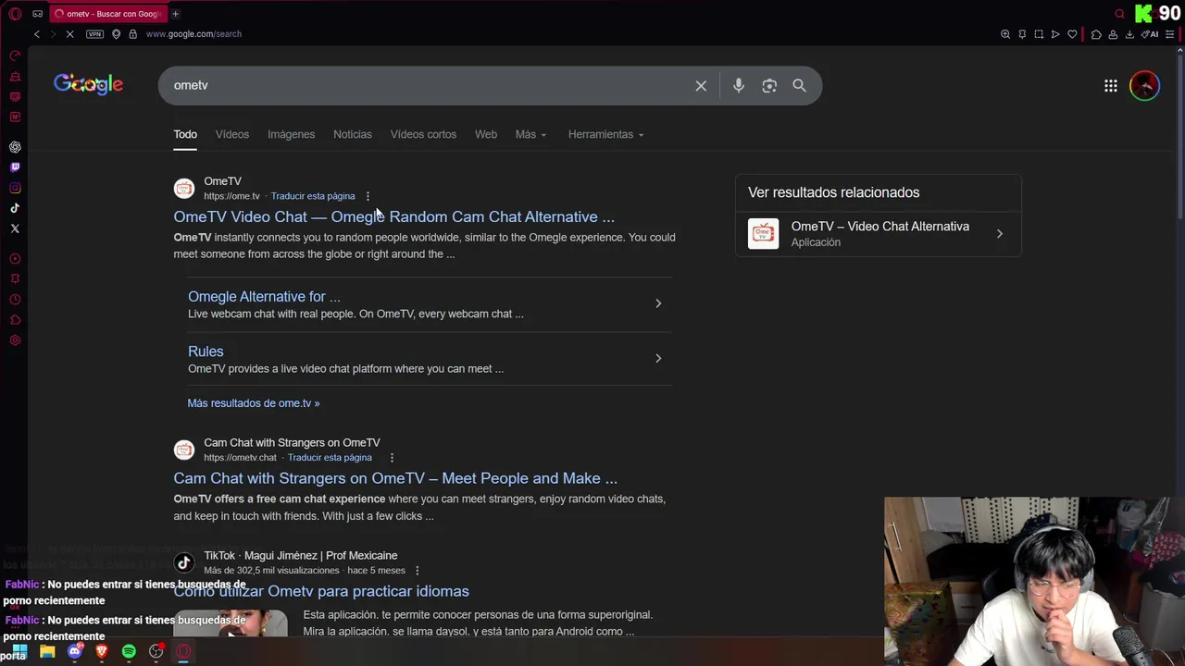Expand arrow beside Rules sublink
Image resolution: width=1185 pixels, height=666 pixels.
pyautogui.click(x=658, y=358)
